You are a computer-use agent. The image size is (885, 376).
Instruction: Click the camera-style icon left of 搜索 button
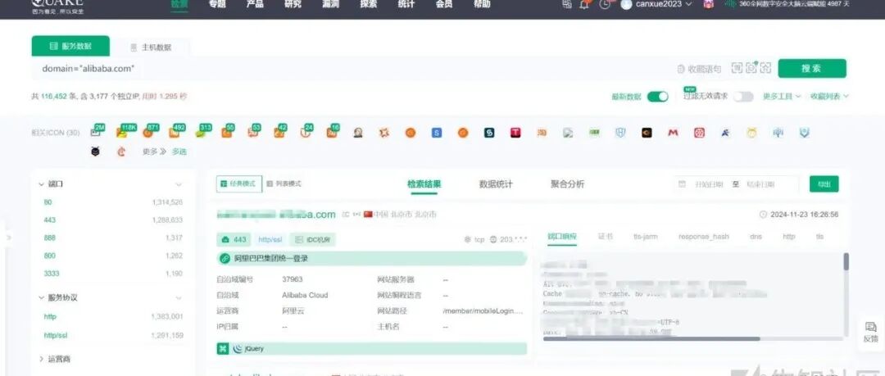point(751,68)
